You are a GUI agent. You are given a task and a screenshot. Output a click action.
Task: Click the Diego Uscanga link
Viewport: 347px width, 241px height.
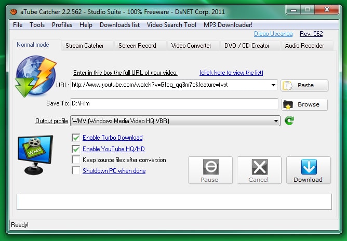tap(273, 34)
